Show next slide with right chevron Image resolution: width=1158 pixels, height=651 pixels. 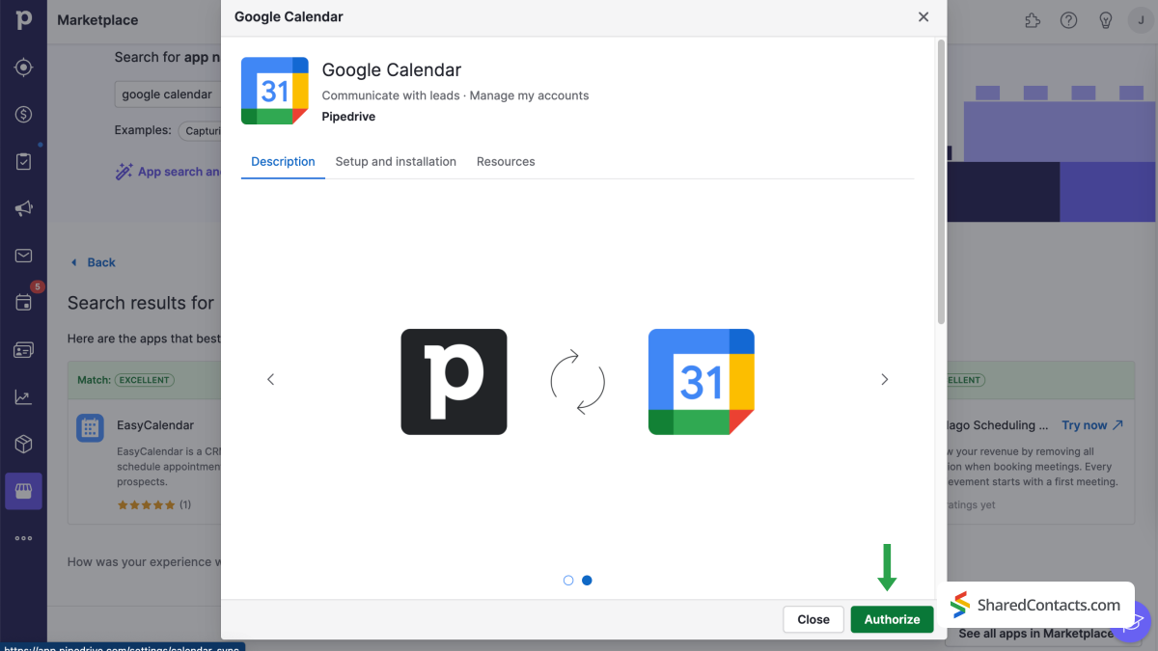(x=884, y=380)
